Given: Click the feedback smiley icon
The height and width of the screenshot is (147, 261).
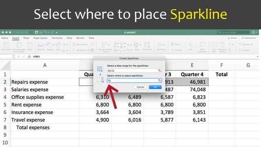Looking at the screenshot, I should coord(254,32).
